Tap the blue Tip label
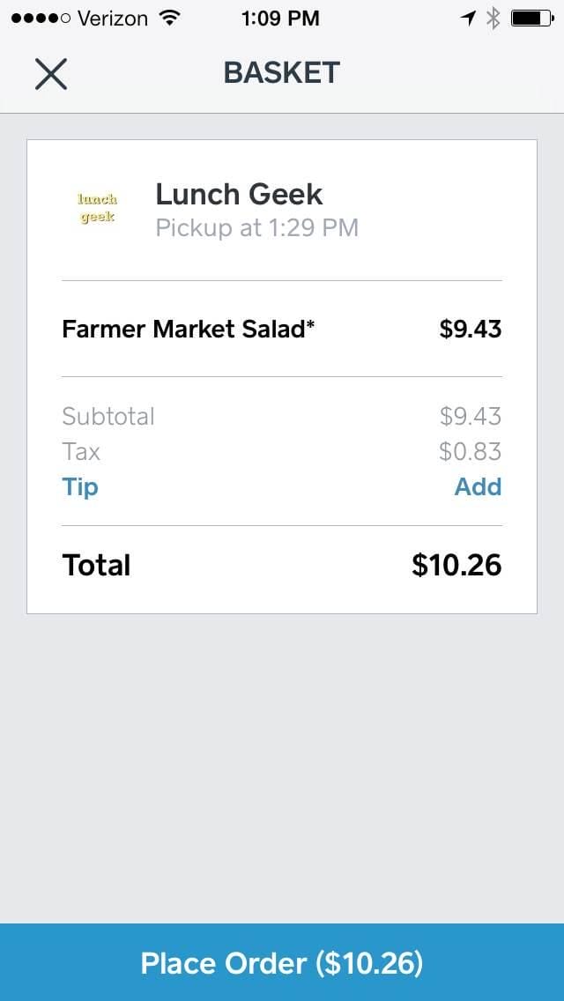This screenshot has height=1001, width=564. (x=79, y=486)
